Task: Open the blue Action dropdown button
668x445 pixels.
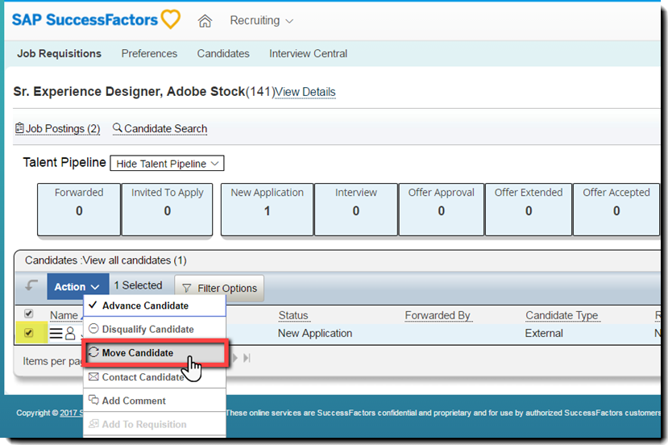Action: (77, 286)
